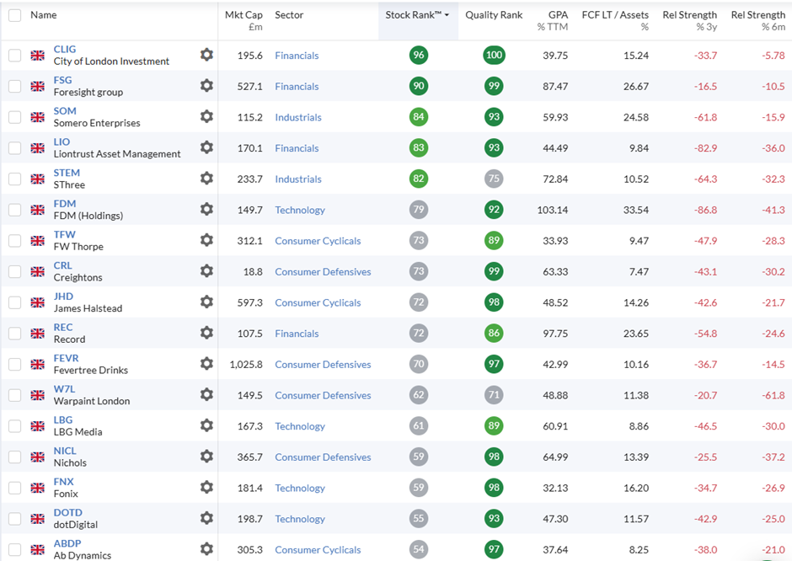Open settings gear for City of London Investment
This screenshot has height=561, width=792.
click(x=206, y=55)
